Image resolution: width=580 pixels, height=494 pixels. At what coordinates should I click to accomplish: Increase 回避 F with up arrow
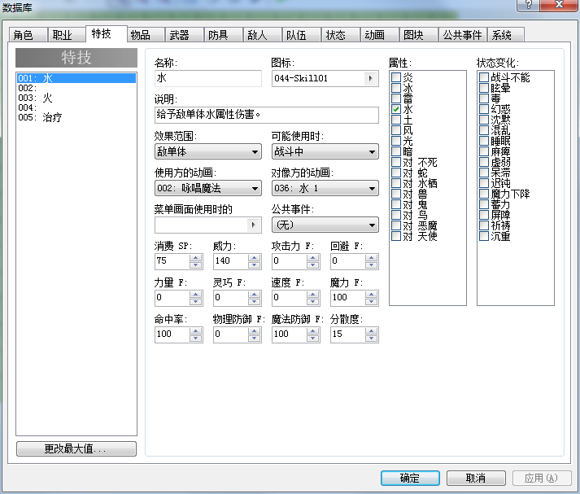(372, 258)
